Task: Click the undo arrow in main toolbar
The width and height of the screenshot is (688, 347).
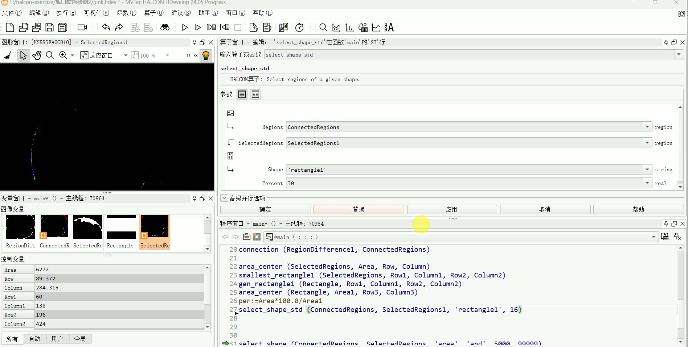Action: click(106, 28)
